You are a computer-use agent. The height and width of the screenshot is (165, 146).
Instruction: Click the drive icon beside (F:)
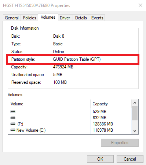(x=13, y=124)
